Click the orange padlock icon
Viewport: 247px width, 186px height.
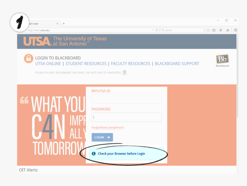click(28, 59)
